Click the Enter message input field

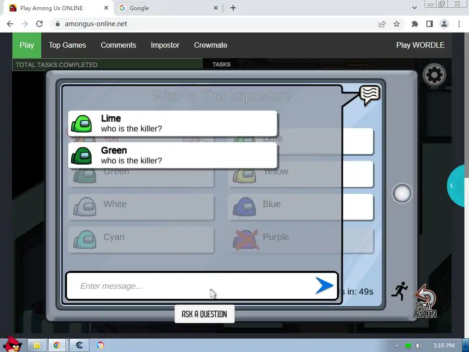pos(191,286)
